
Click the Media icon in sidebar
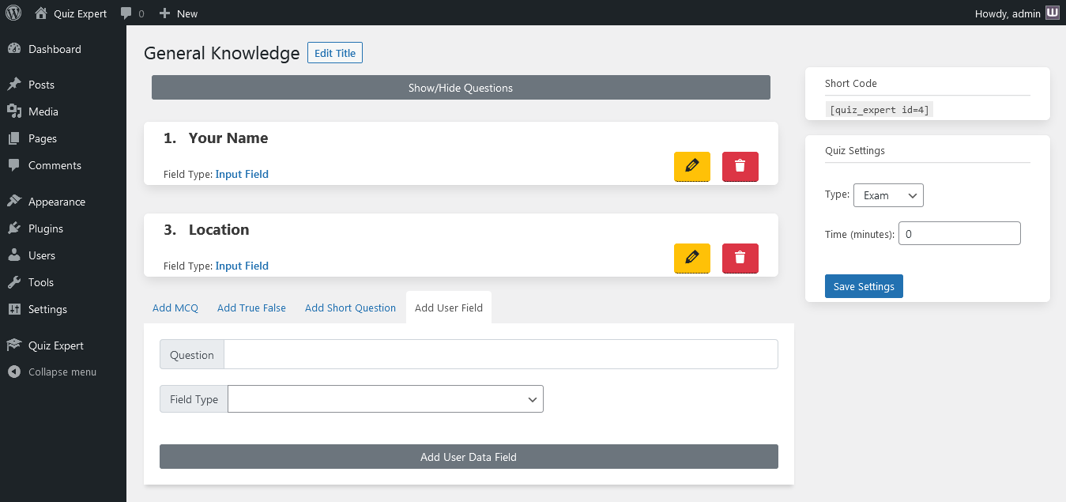tap(14, 111)
